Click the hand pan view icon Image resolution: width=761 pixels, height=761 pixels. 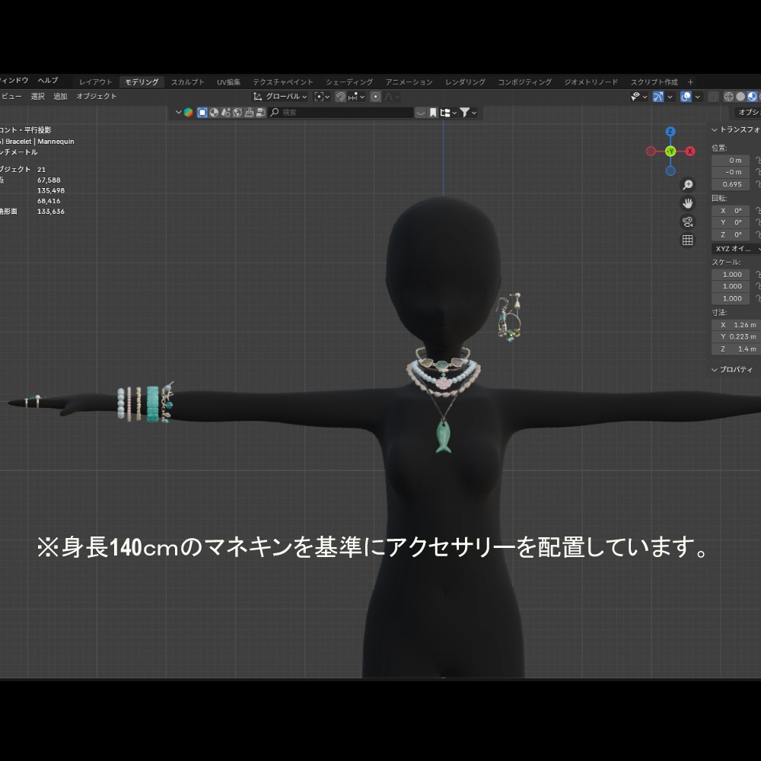coord(688,203)
